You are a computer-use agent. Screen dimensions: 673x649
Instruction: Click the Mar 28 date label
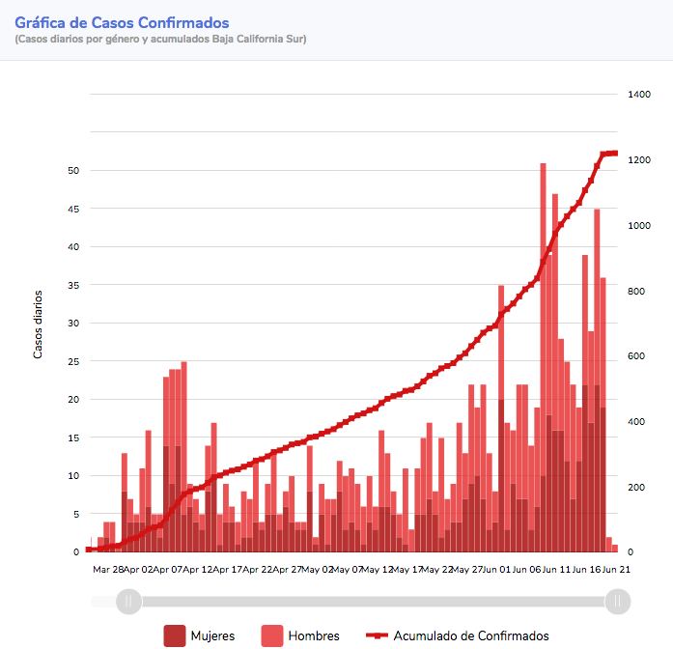point(108,570)
